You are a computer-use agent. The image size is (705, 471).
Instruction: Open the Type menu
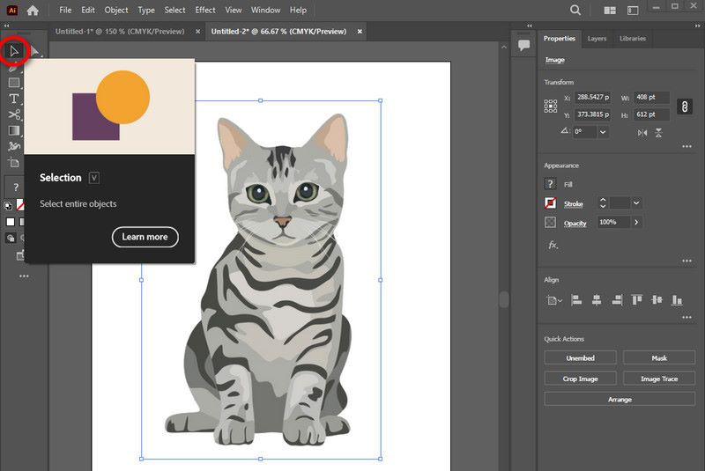click(x=146, y=10)
